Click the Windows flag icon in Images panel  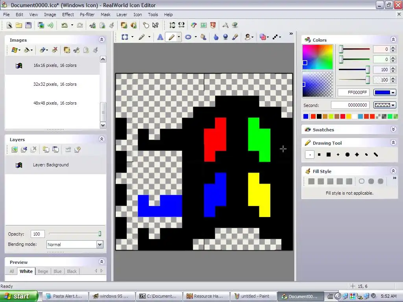click(x=15, y=50)
